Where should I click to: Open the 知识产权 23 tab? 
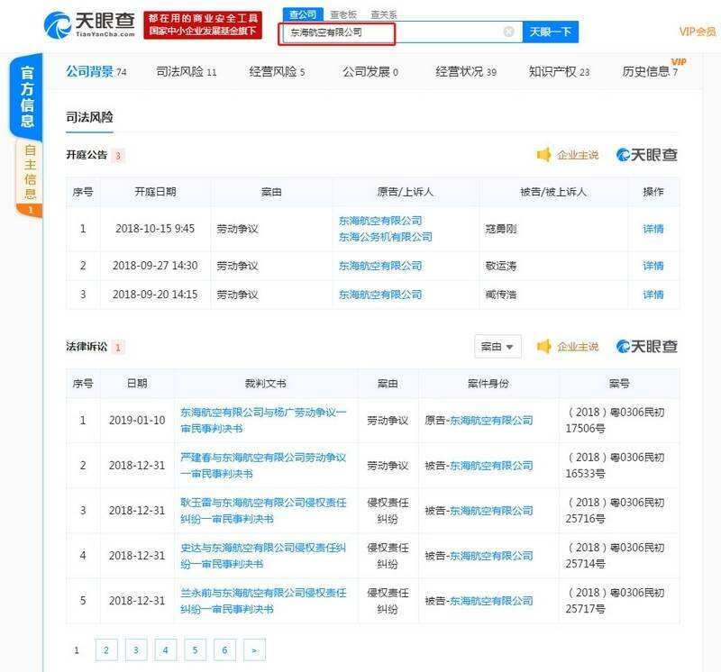pyautogui.click(x=559, y=72)
